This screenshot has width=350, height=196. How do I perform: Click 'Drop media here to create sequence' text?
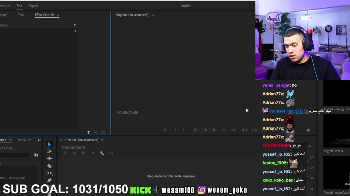coord(171,176)
